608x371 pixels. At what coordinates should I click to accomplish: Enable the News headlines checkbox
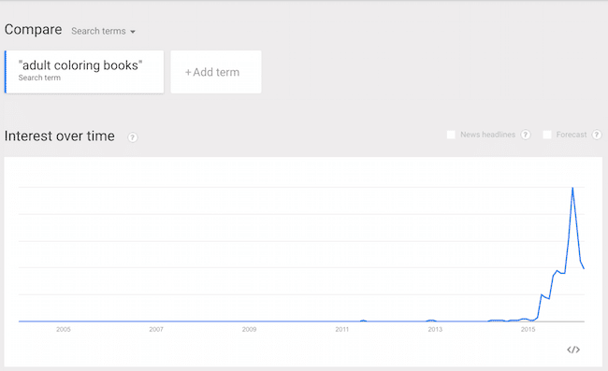[x=451, y=135]
